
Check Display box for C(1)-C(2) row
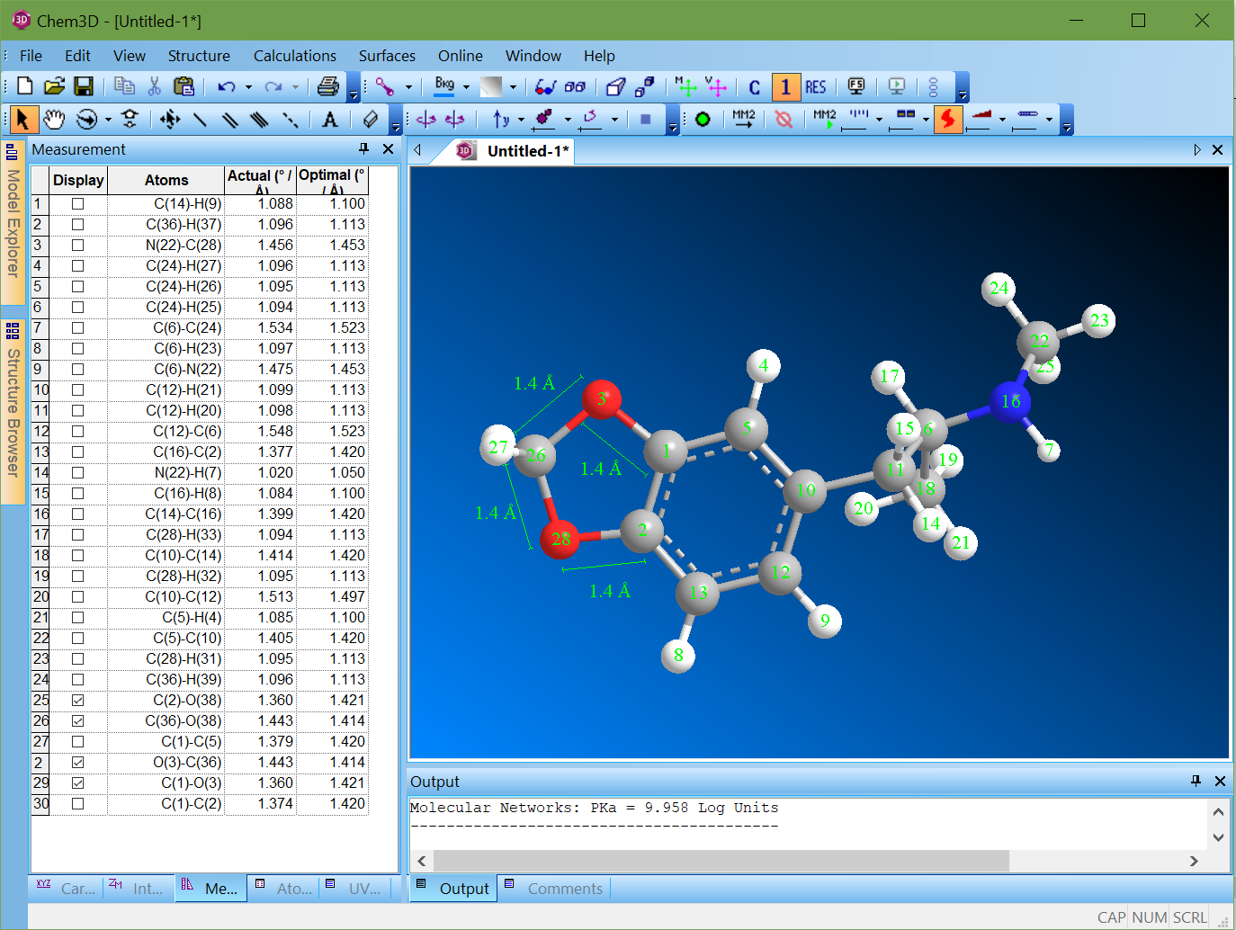(x=78, y=804)
